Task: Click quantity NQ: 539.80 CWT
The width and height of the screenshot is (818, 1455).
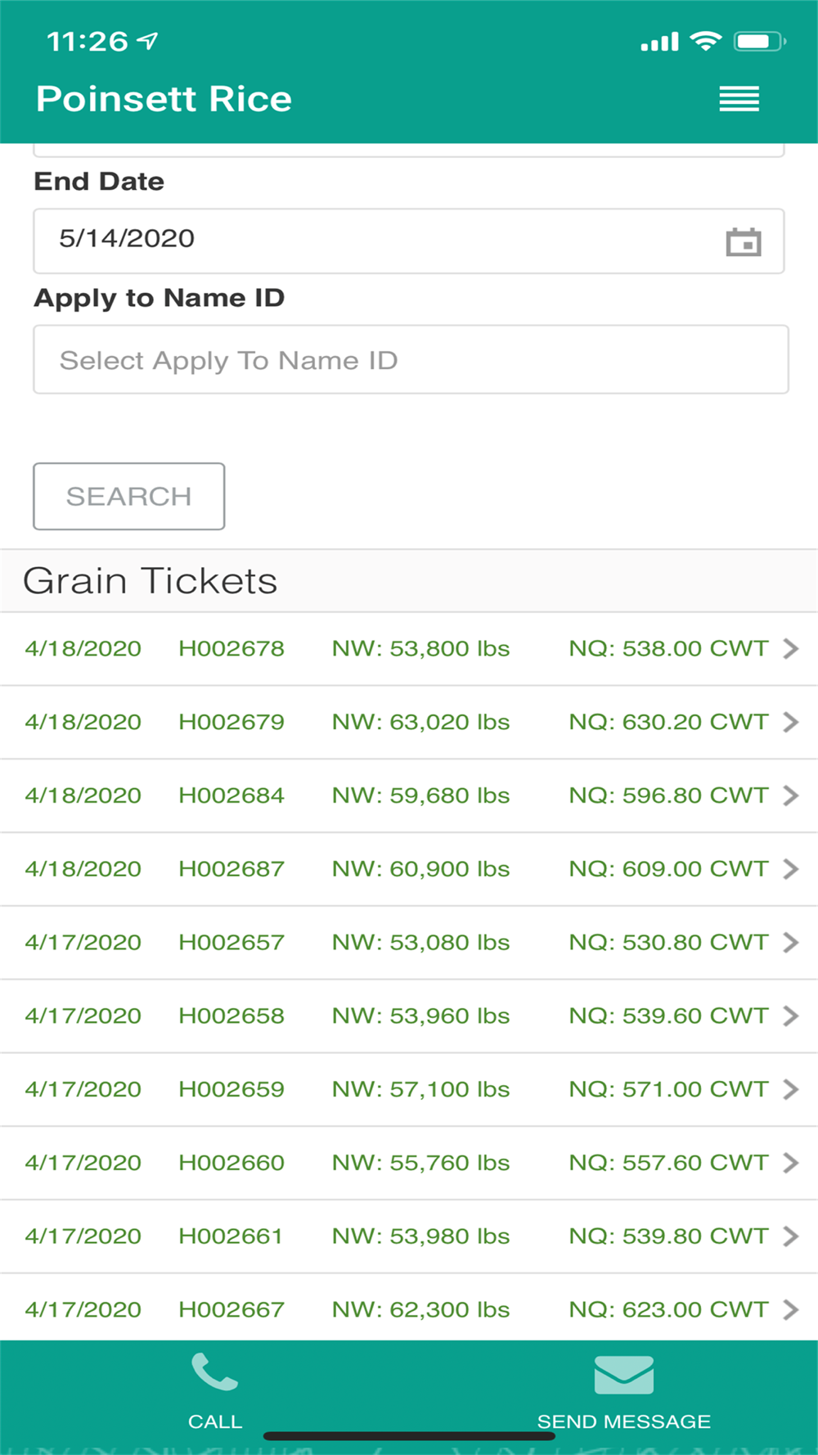Action: tap(668, 1237)
